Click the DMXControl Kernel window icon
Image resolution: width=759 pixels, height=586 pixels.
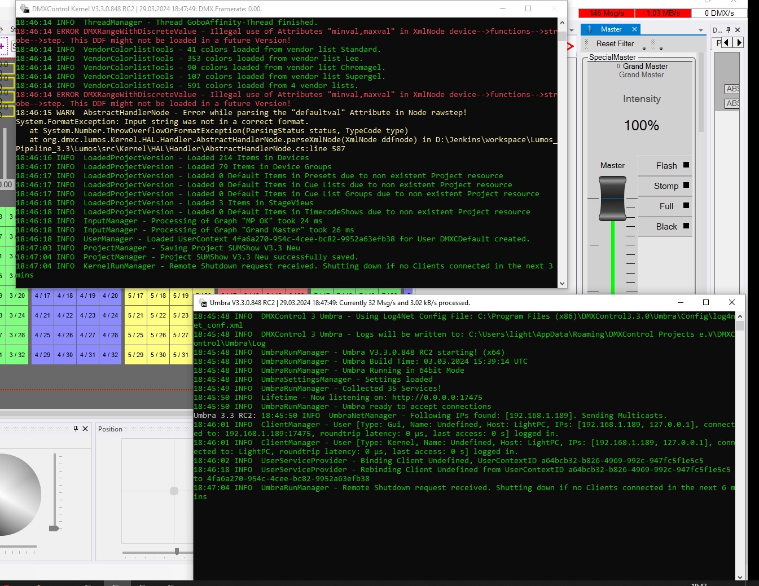24,8
